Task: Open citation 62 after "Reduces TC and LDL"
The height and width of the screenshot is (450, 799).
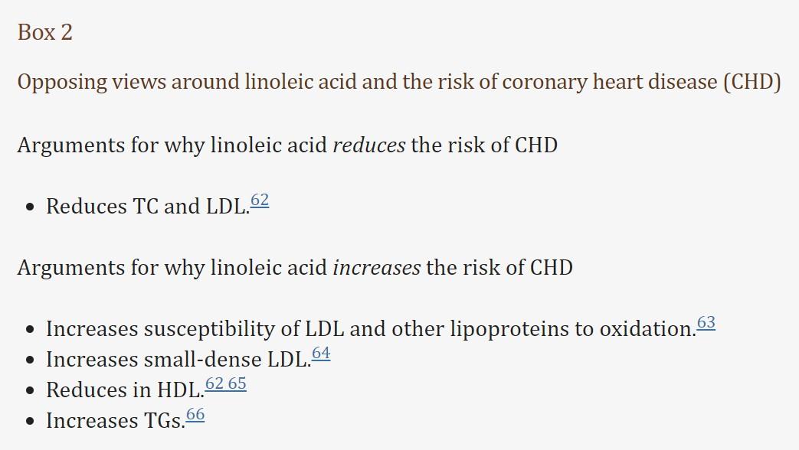Action: [260, 201]
